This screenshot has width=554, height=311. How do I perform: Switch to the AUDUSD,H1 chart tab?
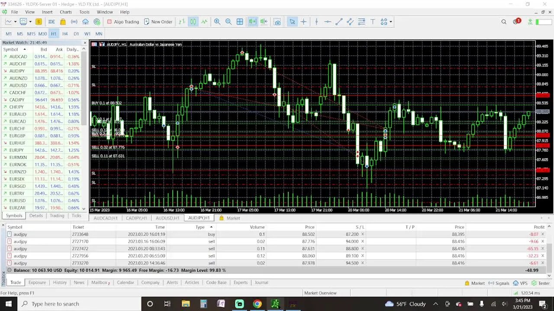pos(167,218)
